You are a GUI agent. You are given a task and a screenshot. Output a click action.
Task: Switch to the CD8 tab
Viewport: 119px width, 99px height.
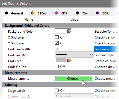click(x=103, y=13)
